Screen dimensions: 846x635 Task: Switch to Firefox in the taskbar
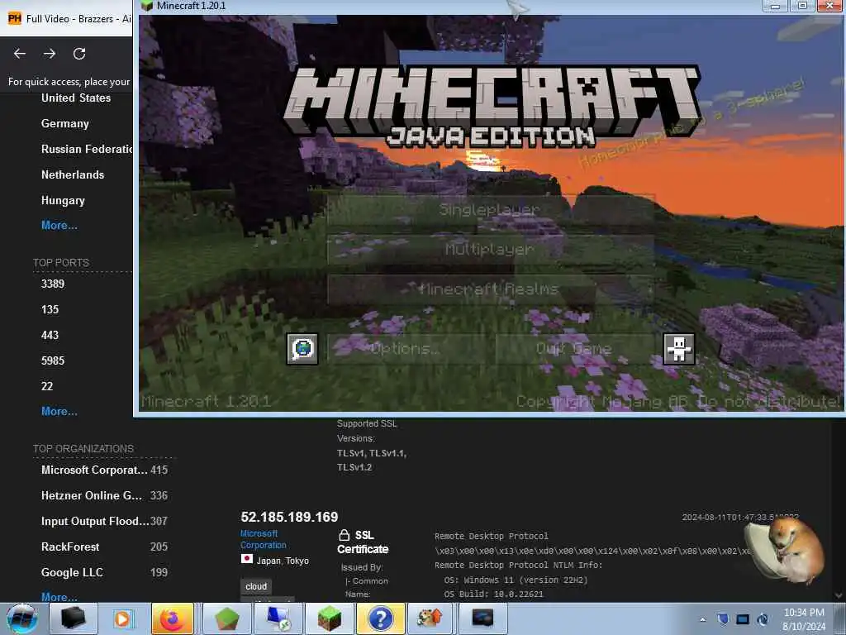click(173, 618)
